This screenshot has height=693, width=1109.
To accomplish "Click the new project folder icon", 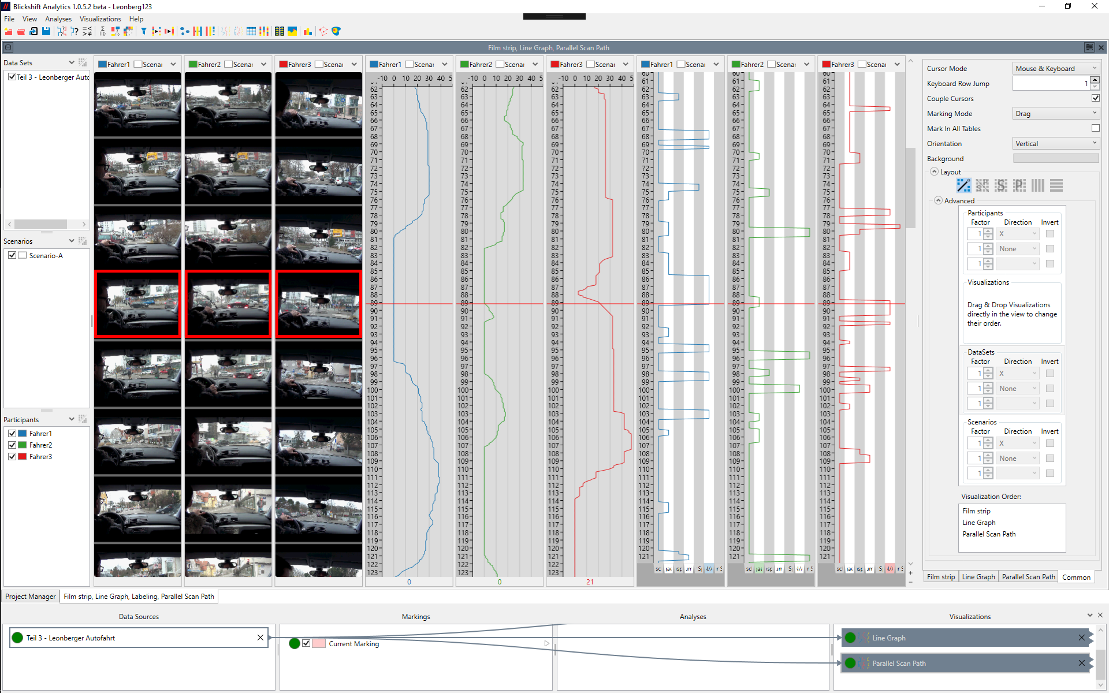I will 8,31.
